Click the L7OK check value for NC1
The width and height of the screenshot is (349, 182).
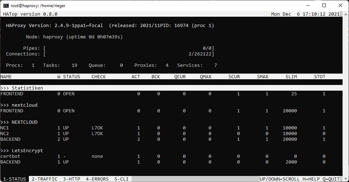point(97,128)
